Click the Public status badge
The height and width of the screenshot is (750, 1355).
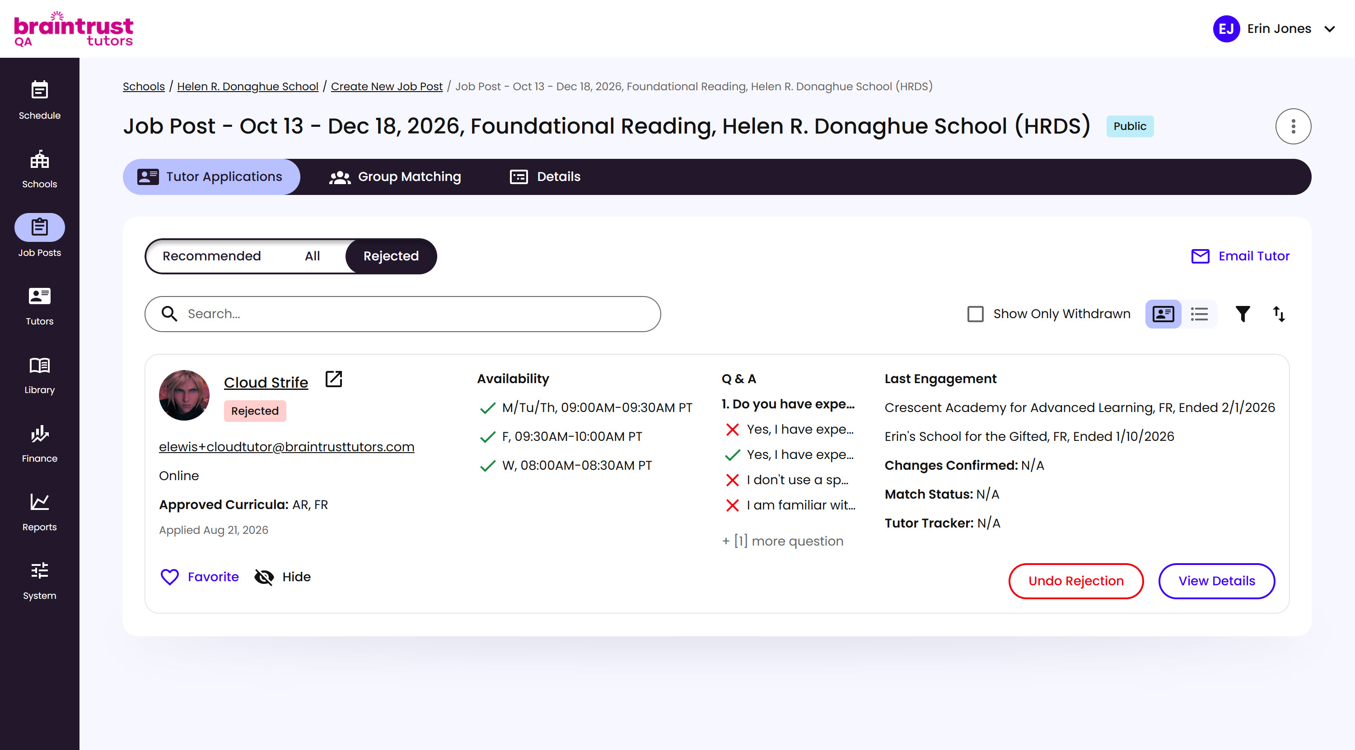point(1129,126)
